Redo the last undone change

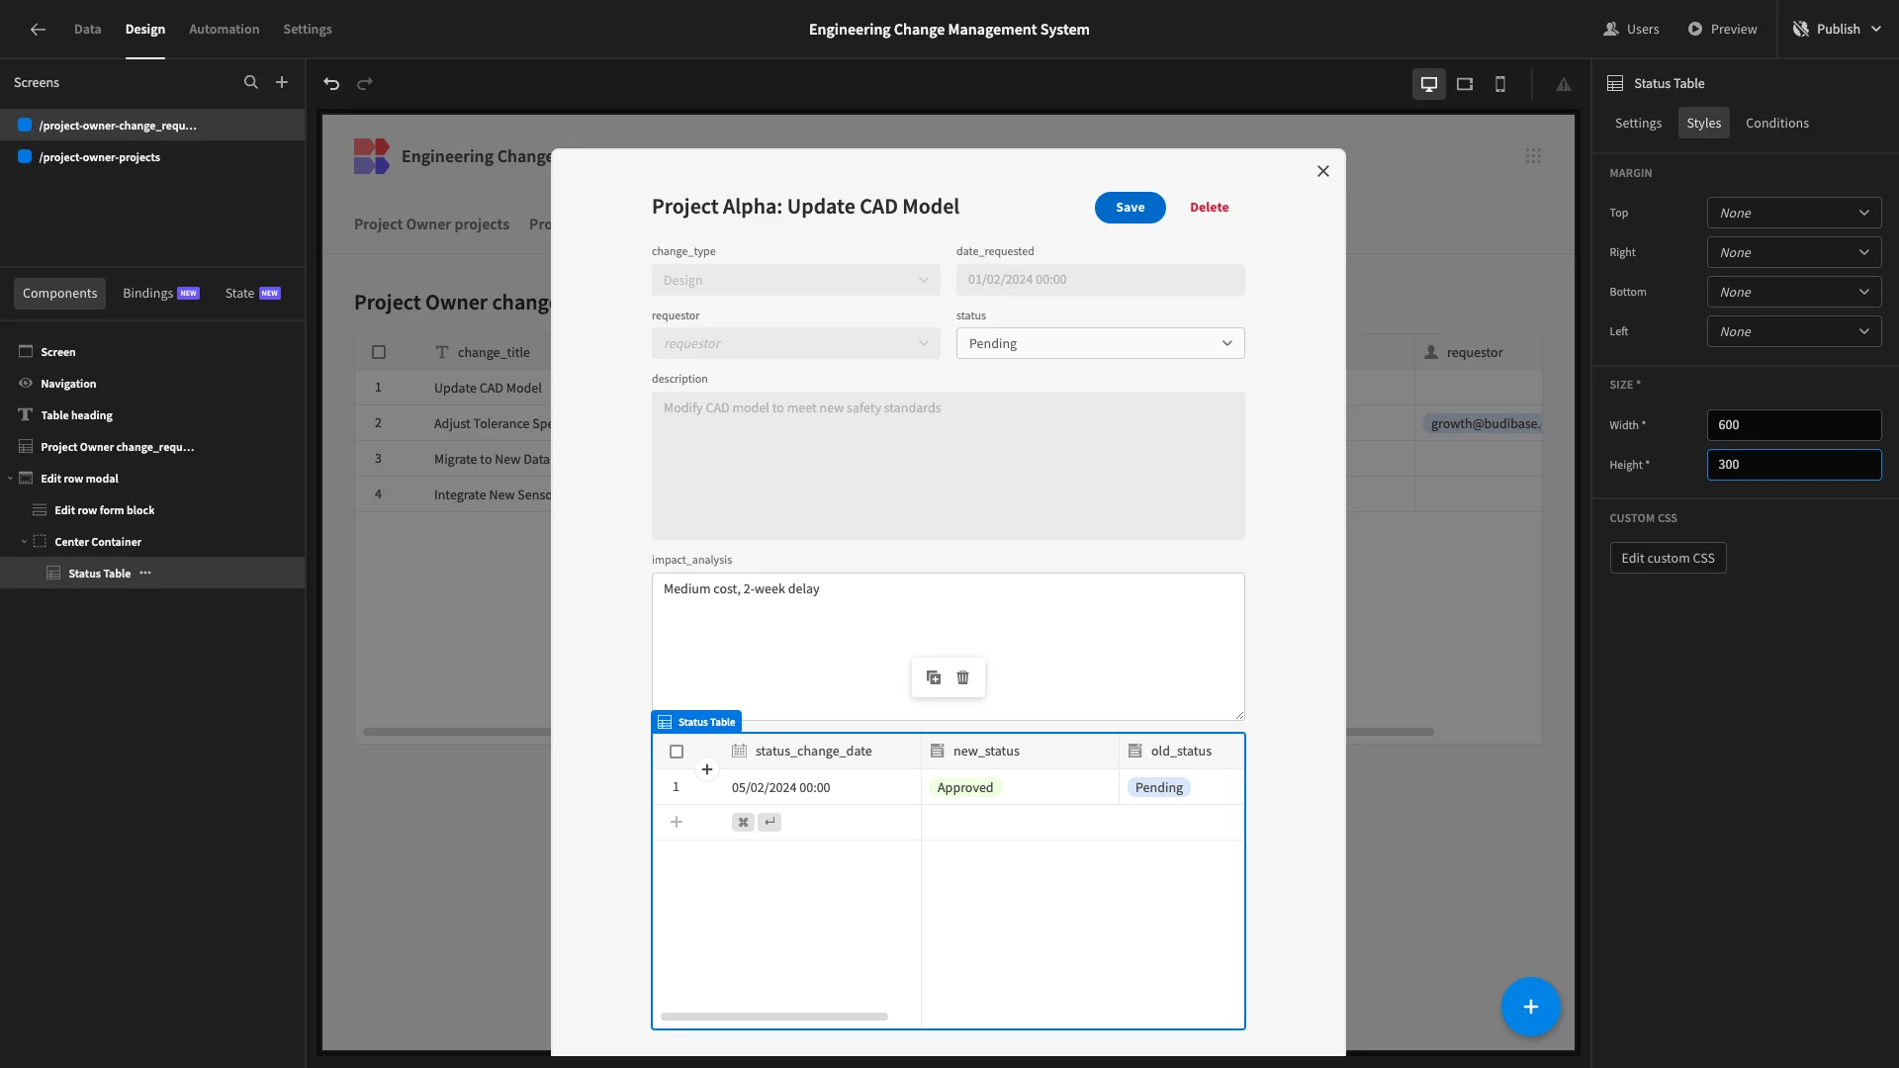[365, 84]
